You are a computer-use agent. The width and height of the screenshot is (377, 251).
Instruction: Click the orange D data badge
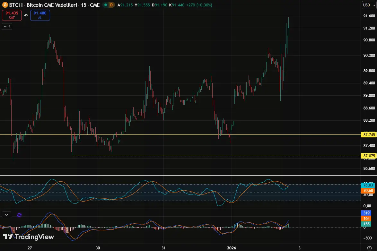point(111,5)
